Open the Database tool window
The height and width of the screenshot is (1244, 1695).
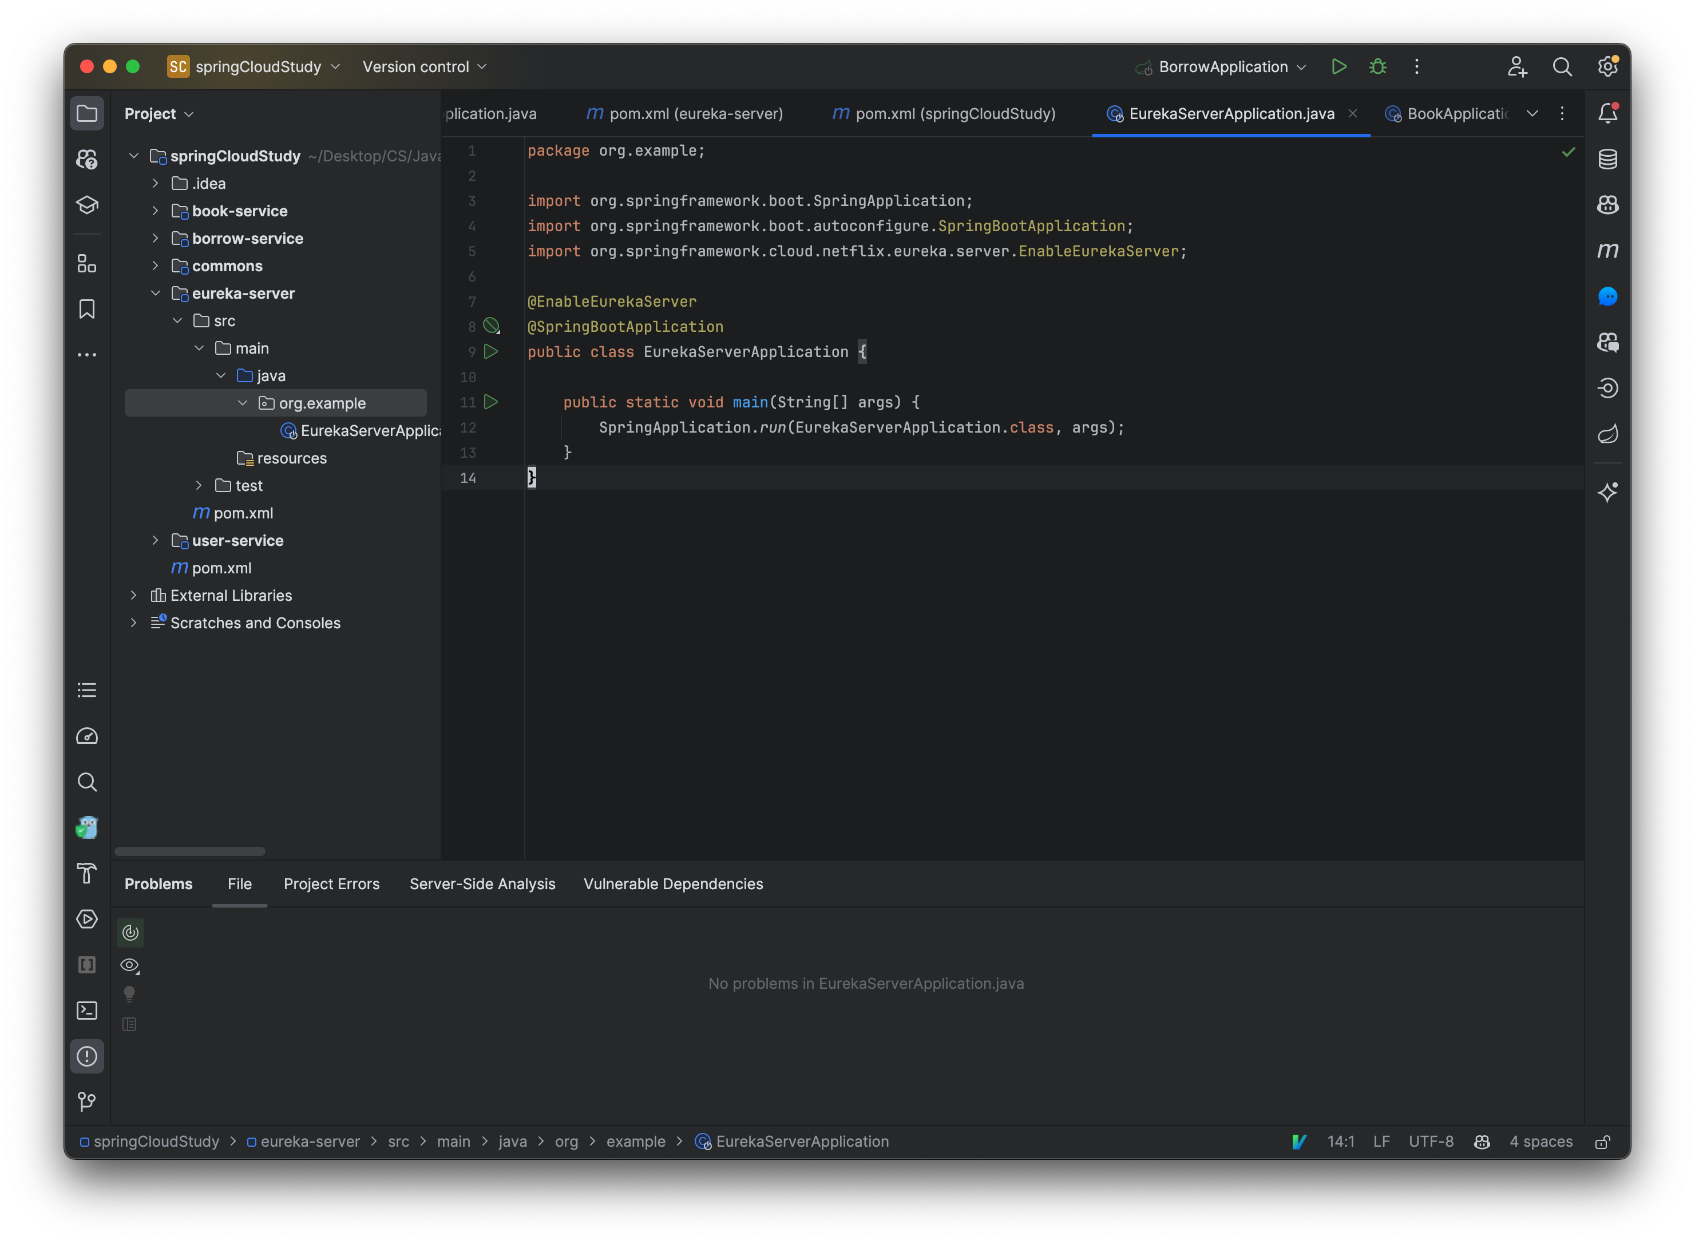pos(1607,159)
